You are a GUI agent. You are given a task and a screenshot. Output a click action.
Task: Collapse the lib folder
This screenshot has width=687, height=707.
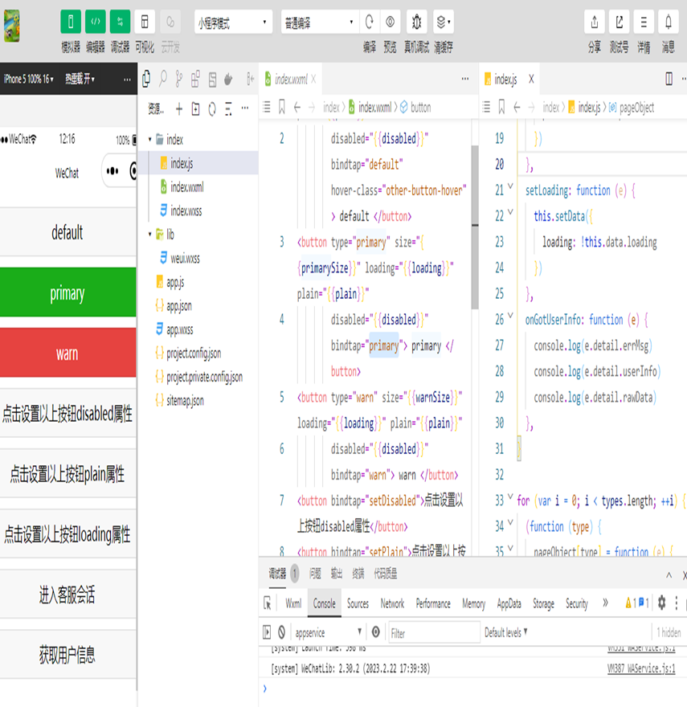tap(149, 235)
